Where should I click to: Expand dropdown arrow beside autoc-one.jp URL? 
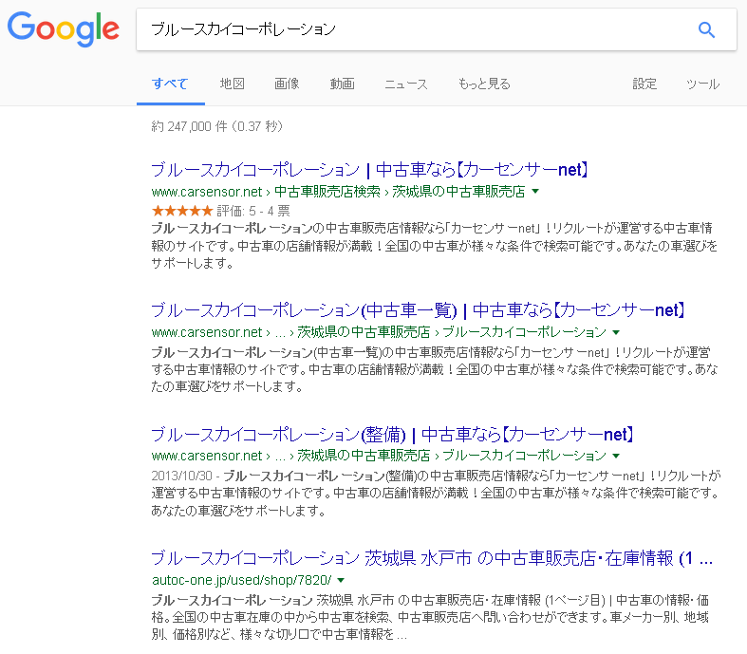[340, 579]
